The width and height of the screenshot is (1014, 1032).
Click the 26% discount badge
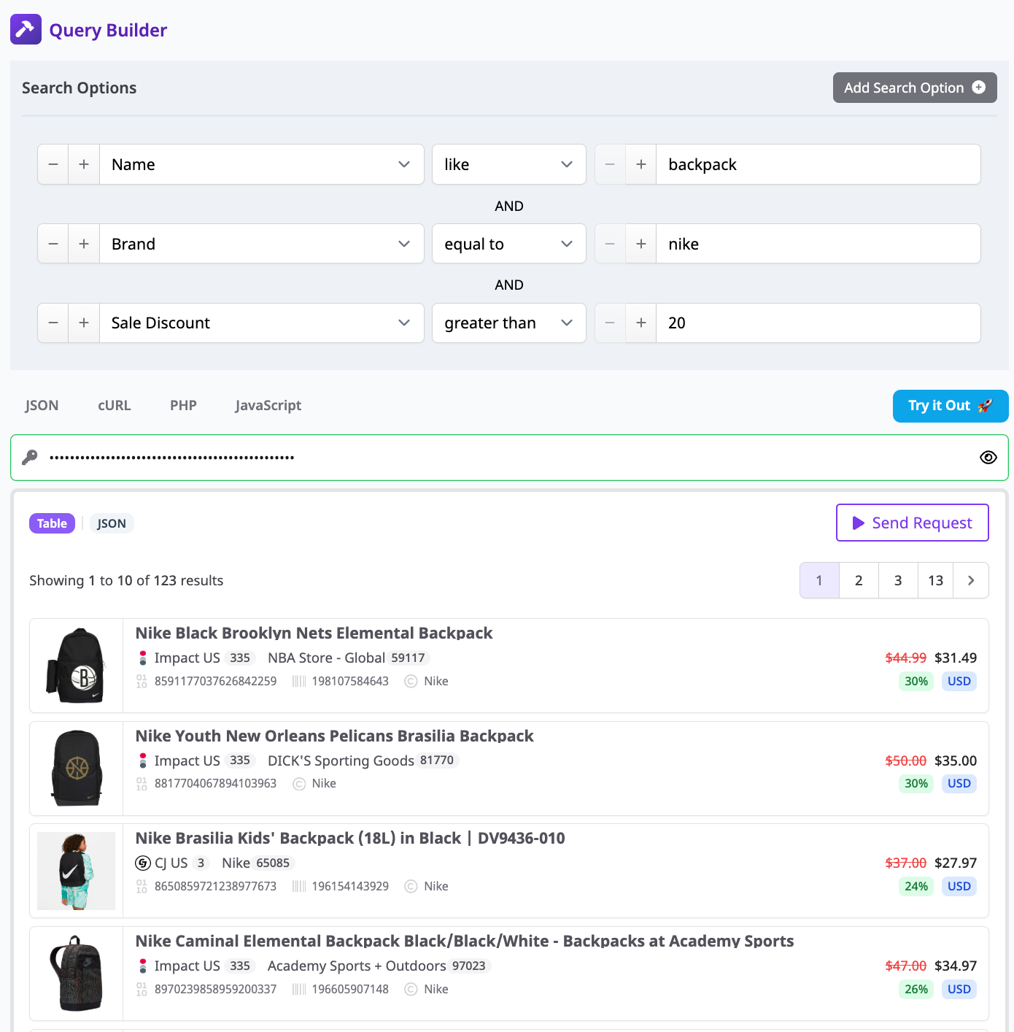coord(916,989)
